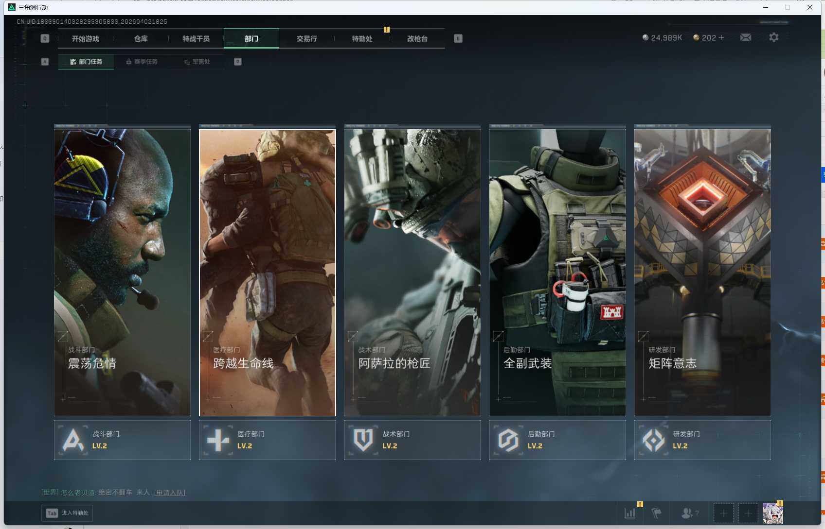Click the E key next-tab icon
Image resolution: width=825 pixels, height=529 pixels.
458,38
